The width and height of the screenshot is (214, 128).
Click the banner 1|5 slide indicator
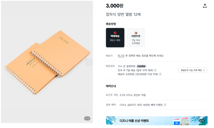tap(202, 121)
